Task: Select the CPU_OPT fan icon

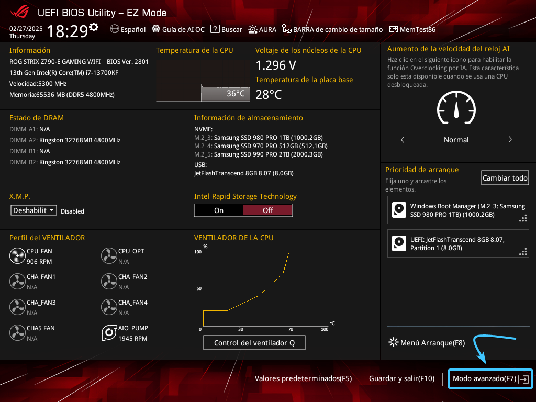Action: [x=109, y=256]
